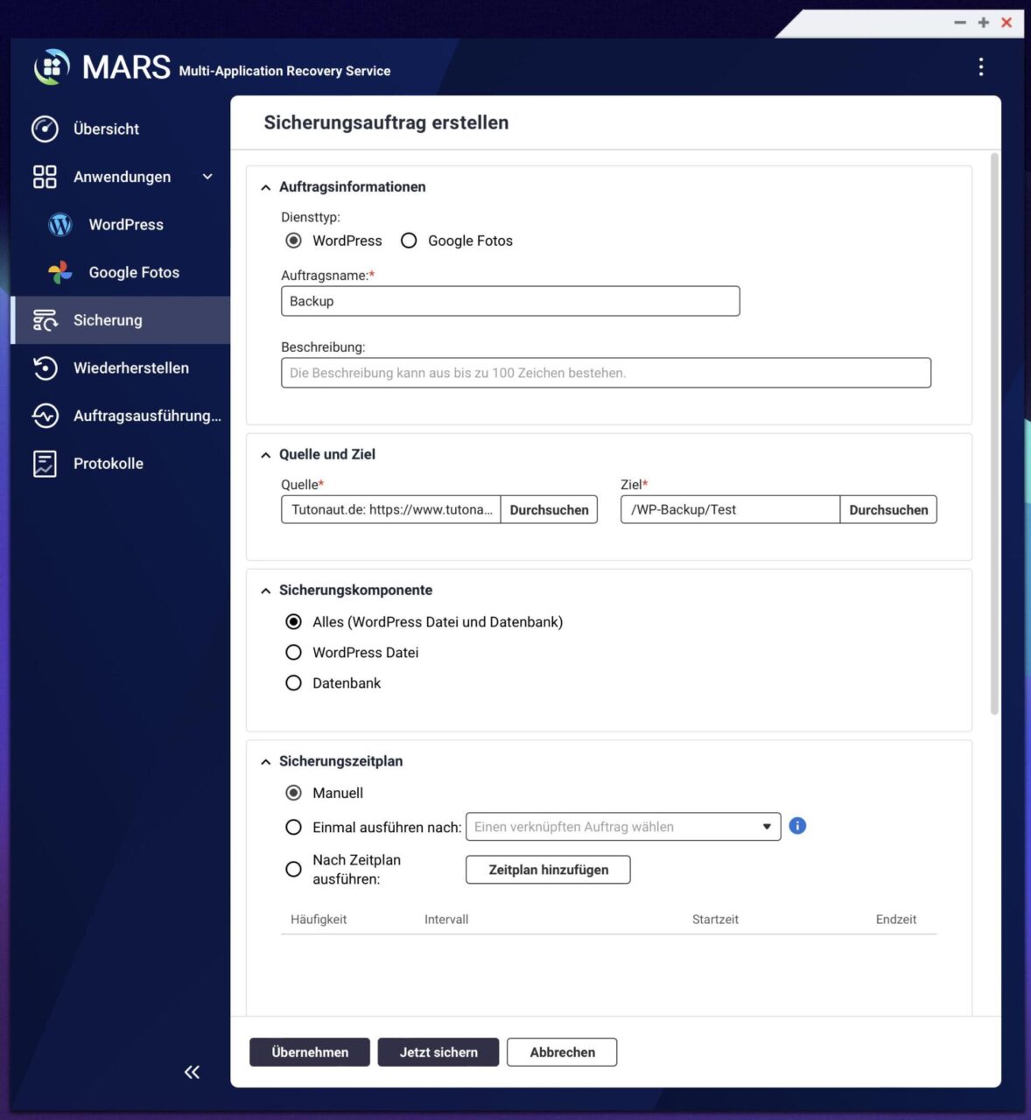
Task: Click the Auftragsausführung activity icon
Action: [45, 416]
